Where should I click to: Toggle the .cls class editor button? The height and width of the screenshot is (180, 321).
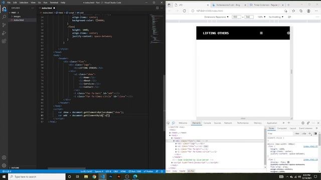pyautogui.click(x=304, y=133)
